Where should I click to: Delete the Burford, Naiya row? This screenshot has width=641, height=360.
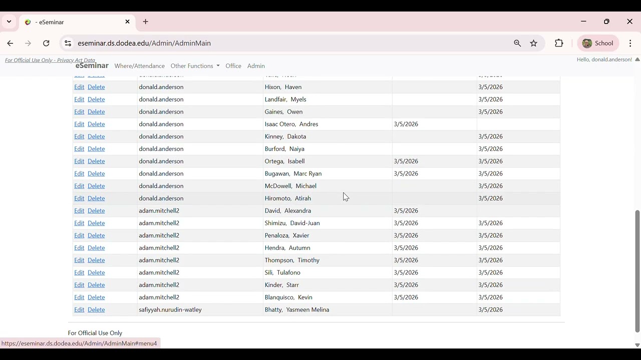(x=96, y=149)
